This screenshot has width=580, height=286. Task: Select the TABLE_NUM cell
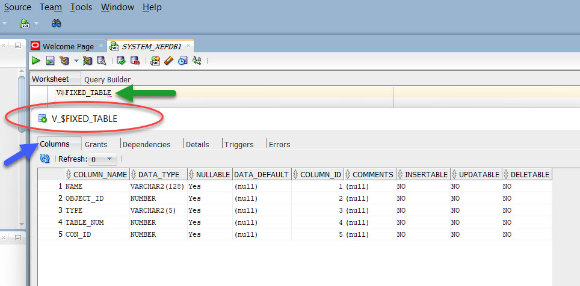pos(97,222)
